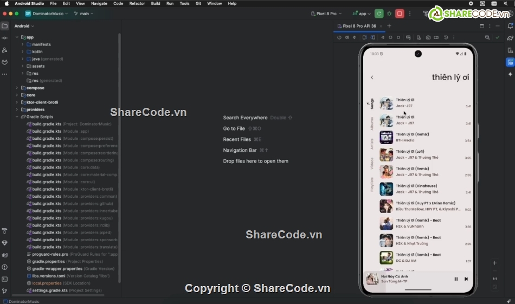Image resolution: width=515 pixels, height=304 pixels.
Task: Switch to Albums tab in music app
Action: point(372,124)
